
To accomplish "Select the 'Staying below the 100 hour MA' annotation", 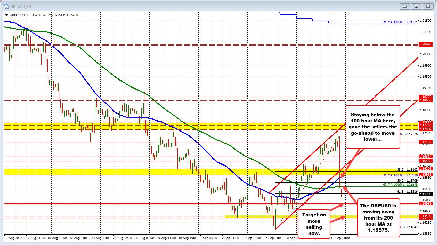I will coord(373,126).
